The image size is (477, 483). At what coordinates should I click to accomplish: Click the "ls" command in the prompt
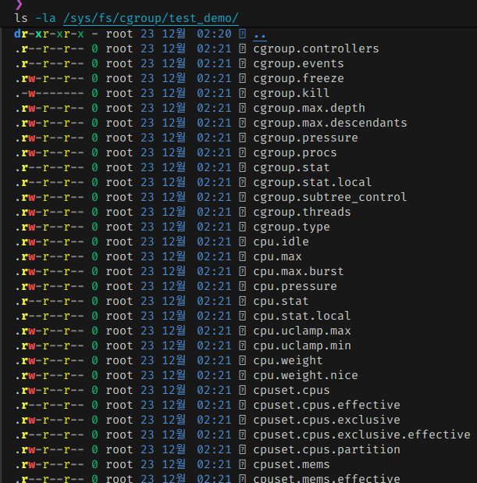coord(21,17)
